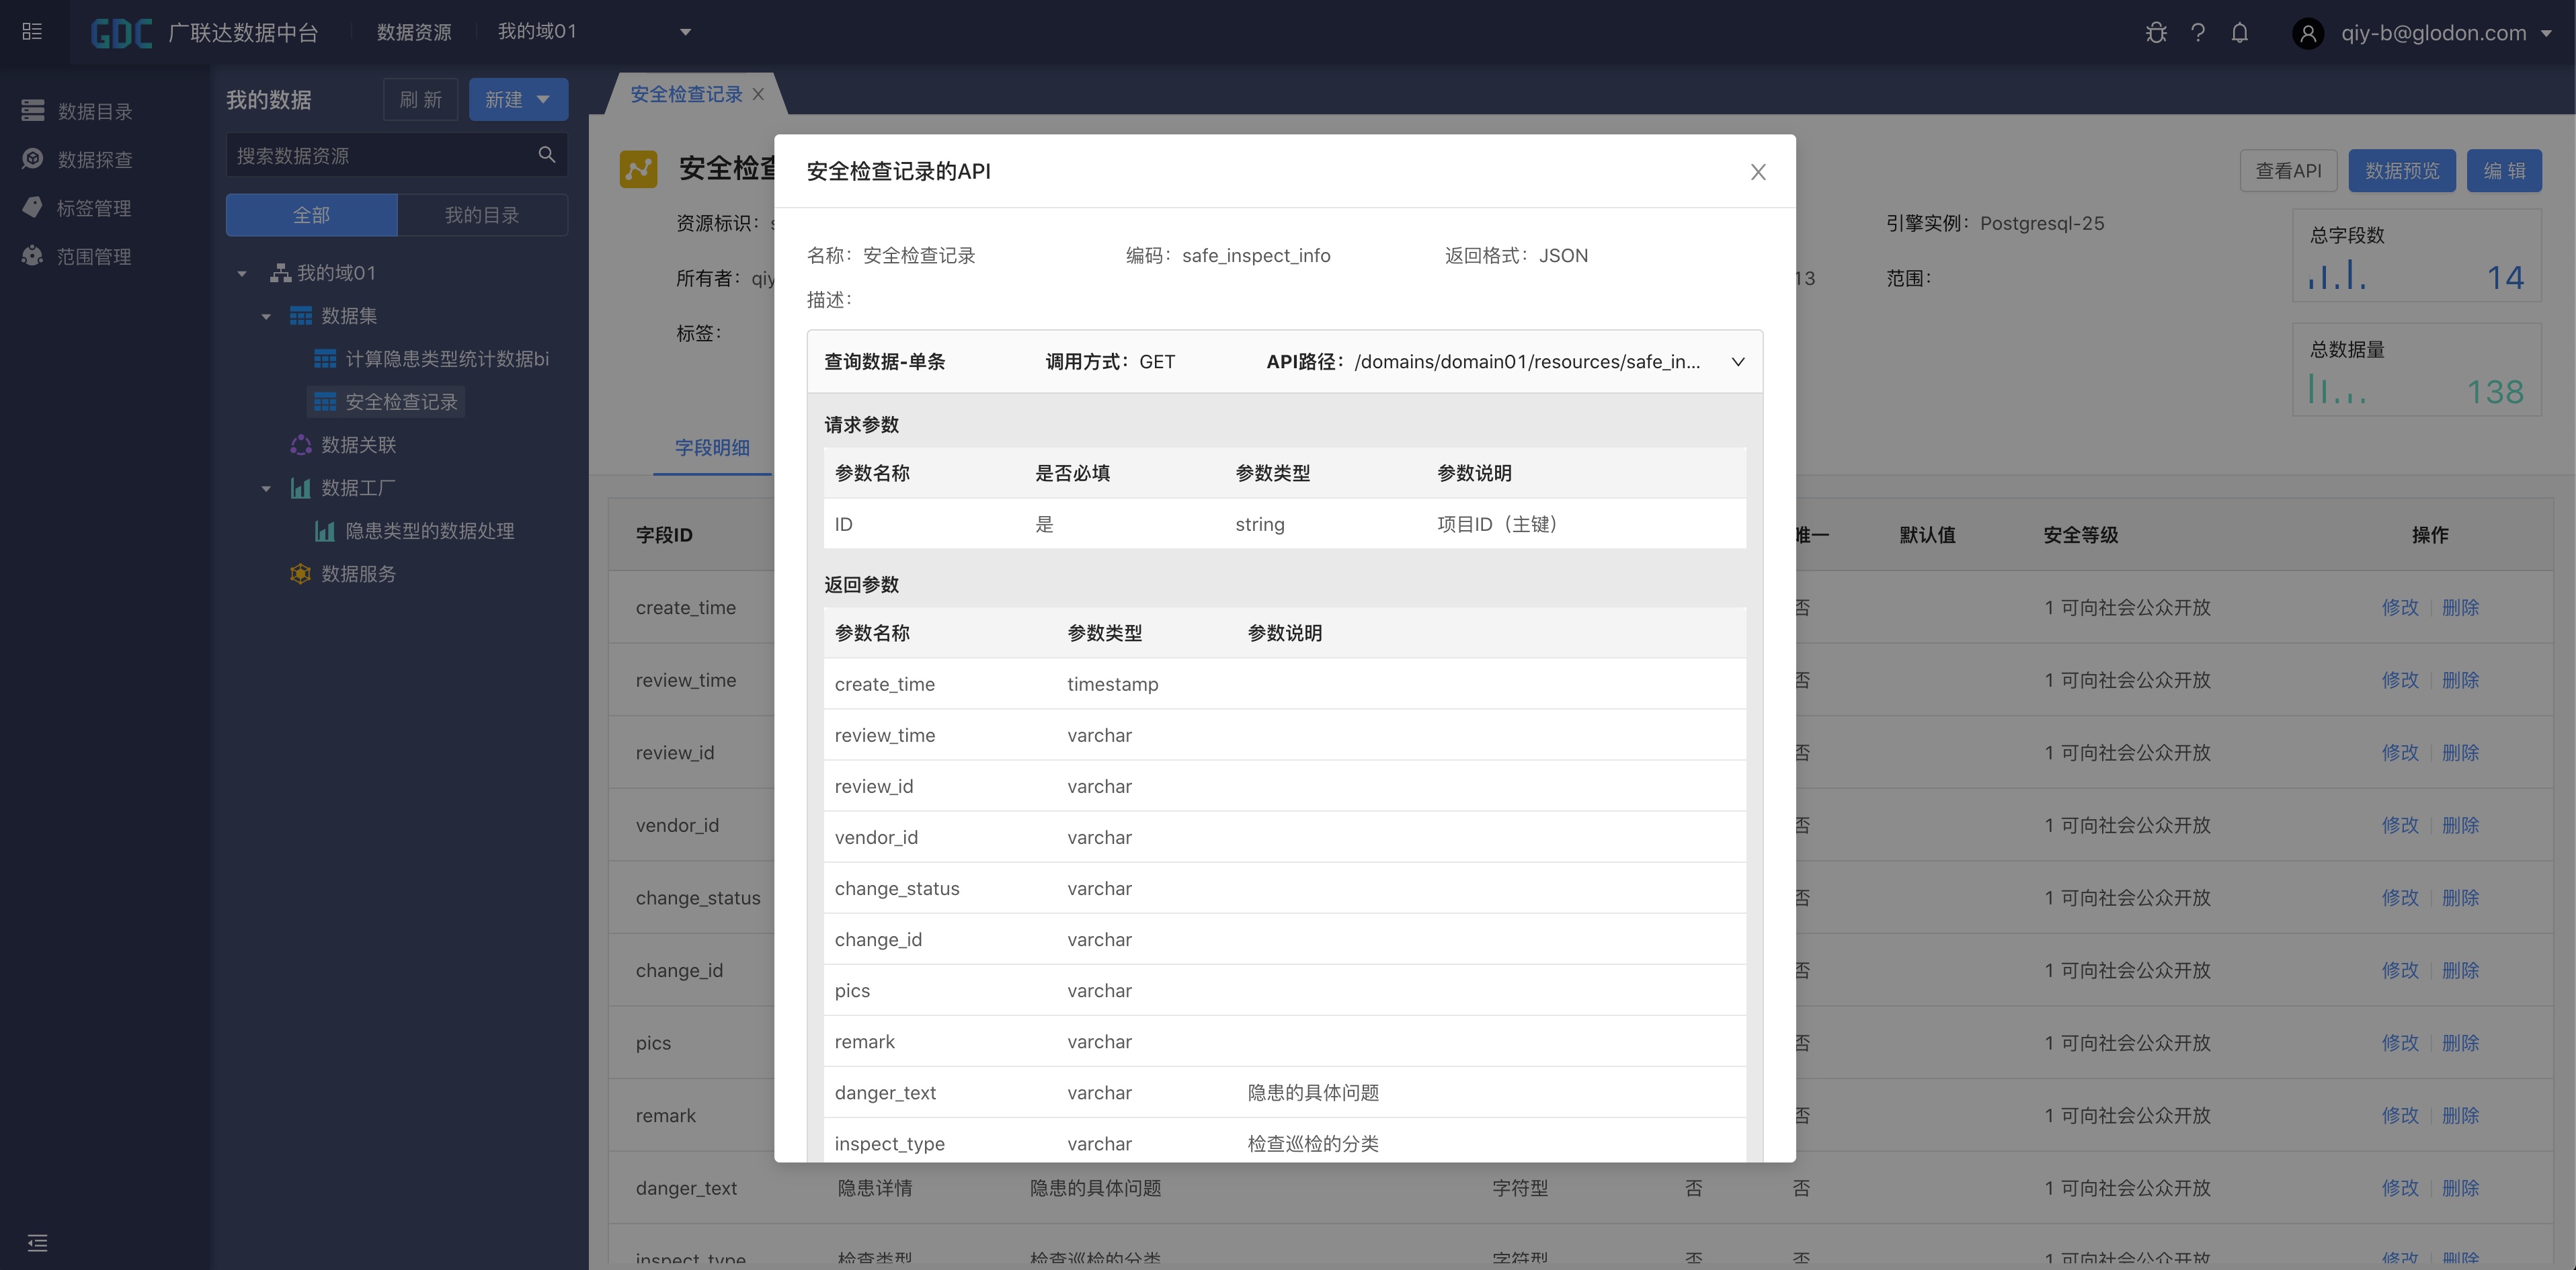Open 数据目录 in left navigation
The width and height of the screenshot is (2576, 1270).
[94, 111]
